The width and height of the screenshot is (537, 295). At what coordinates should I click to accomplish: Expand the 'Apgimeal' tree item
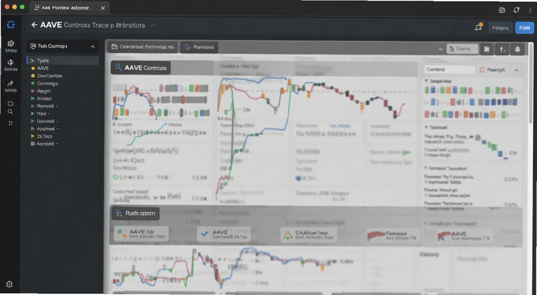click(x=33, y=129)
